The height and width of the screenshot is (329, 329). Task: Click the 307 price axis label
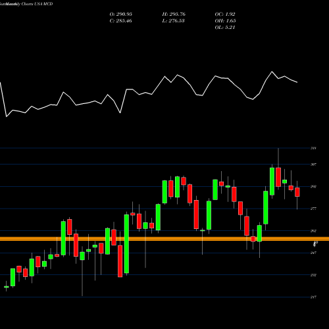tap(313, 164)
